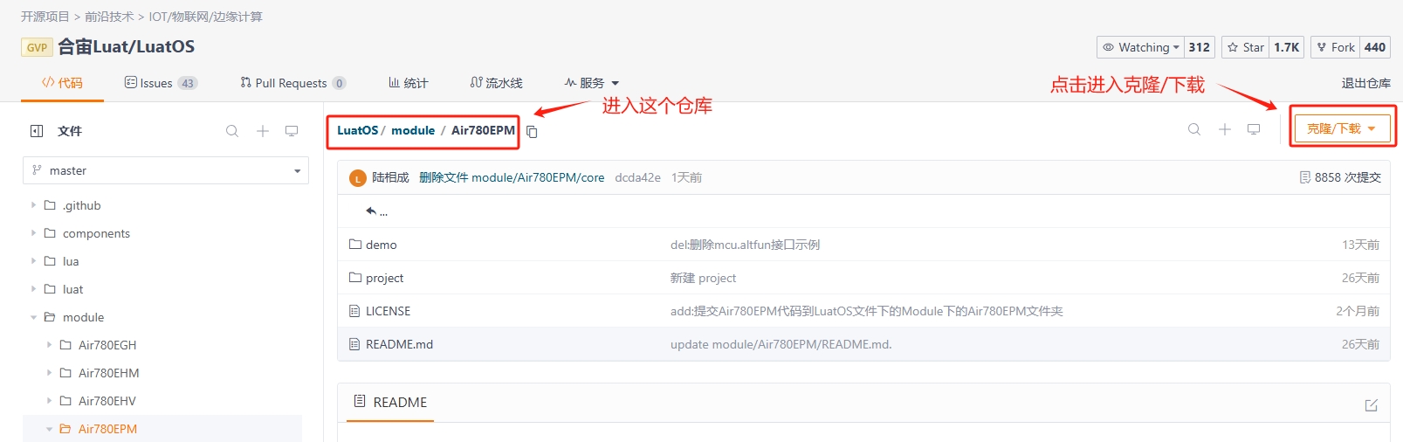View 312 watchers count
This screenshot has width=1403, height=442.
point(1200,47)
